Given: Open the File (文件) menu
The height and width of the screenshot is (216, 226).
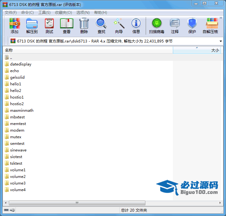Looking at the screenshot, I should [x=11, y=13].
